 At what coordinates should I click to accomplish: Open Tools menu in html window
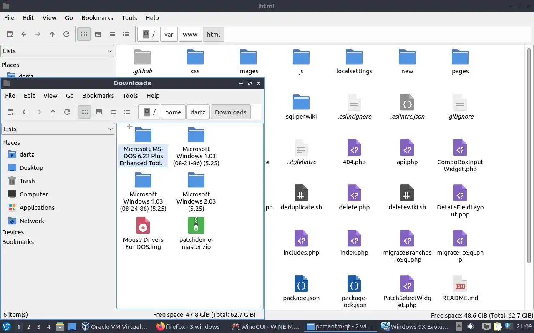tap(129, 18)
